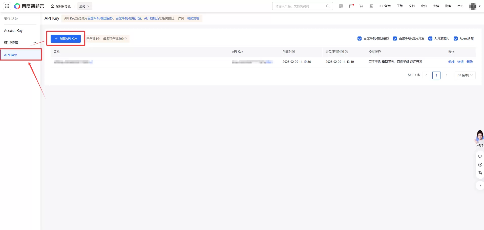
Task: Switch language with the En icon
Action: pyautogui.click(x=371, y=6)
